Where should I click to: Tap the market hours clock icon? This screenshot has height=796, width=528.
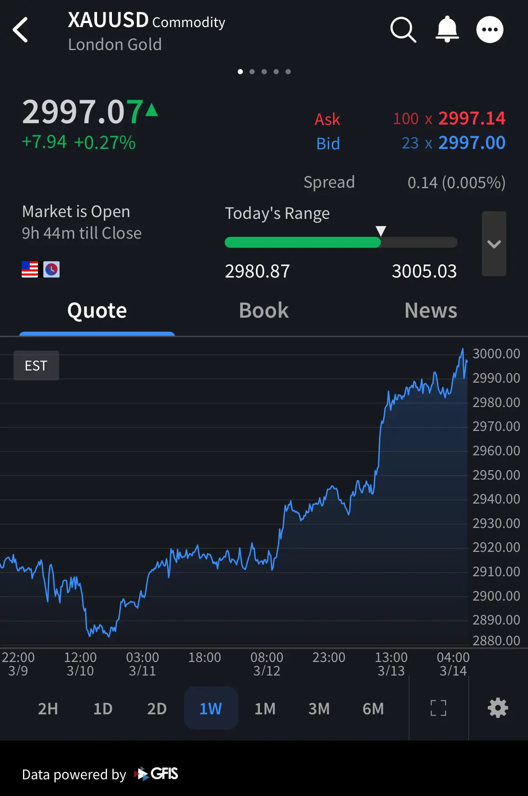51,269
